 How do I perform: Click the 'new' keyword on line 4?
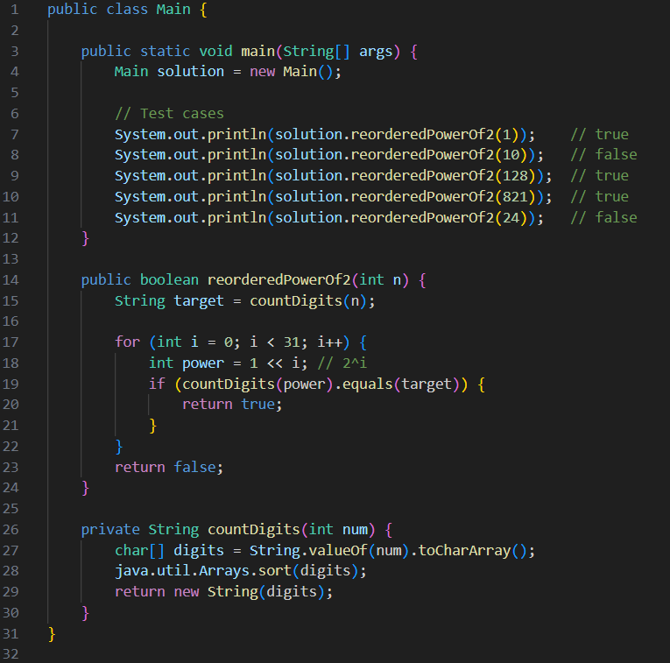pyautogui.click(x=262, y=71)
